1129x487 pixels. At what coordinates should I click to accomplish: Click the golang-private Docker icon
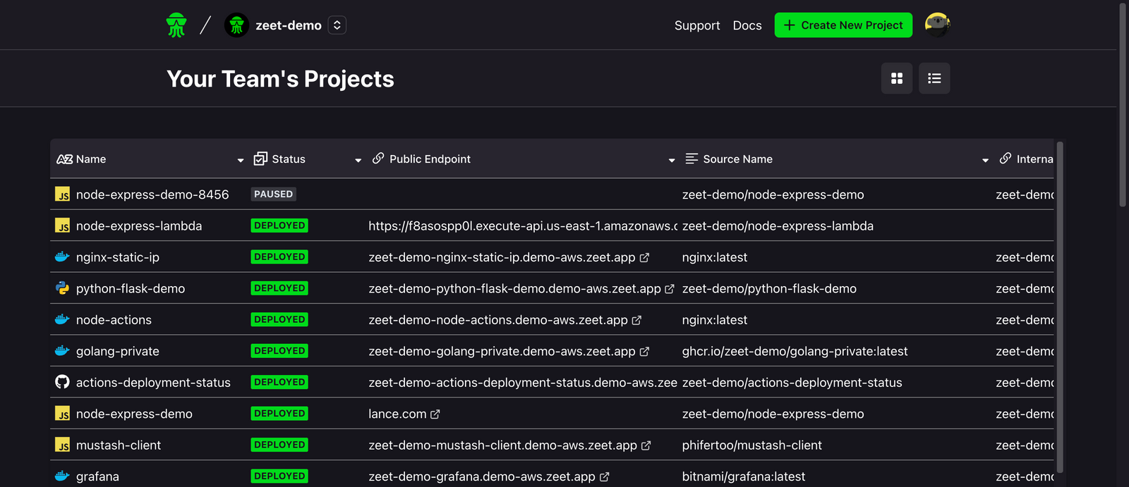pyautogui.click(x=62, y=351)
